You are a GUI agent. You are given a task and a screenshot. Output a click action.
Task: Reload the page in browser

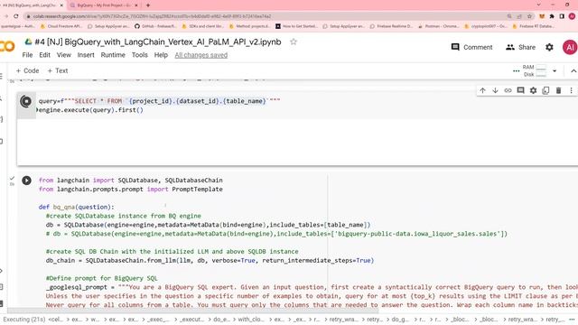[x=16, y=16]
